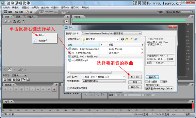
Task: Create new folder icon in import dialog
Action: (x=131, y=39)
